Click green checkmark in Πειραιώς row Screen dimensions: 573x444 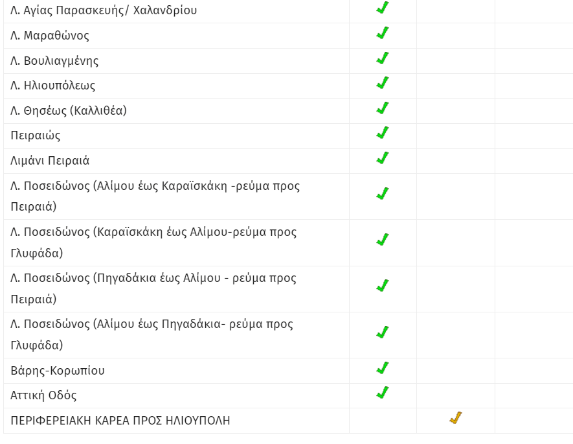383,133
